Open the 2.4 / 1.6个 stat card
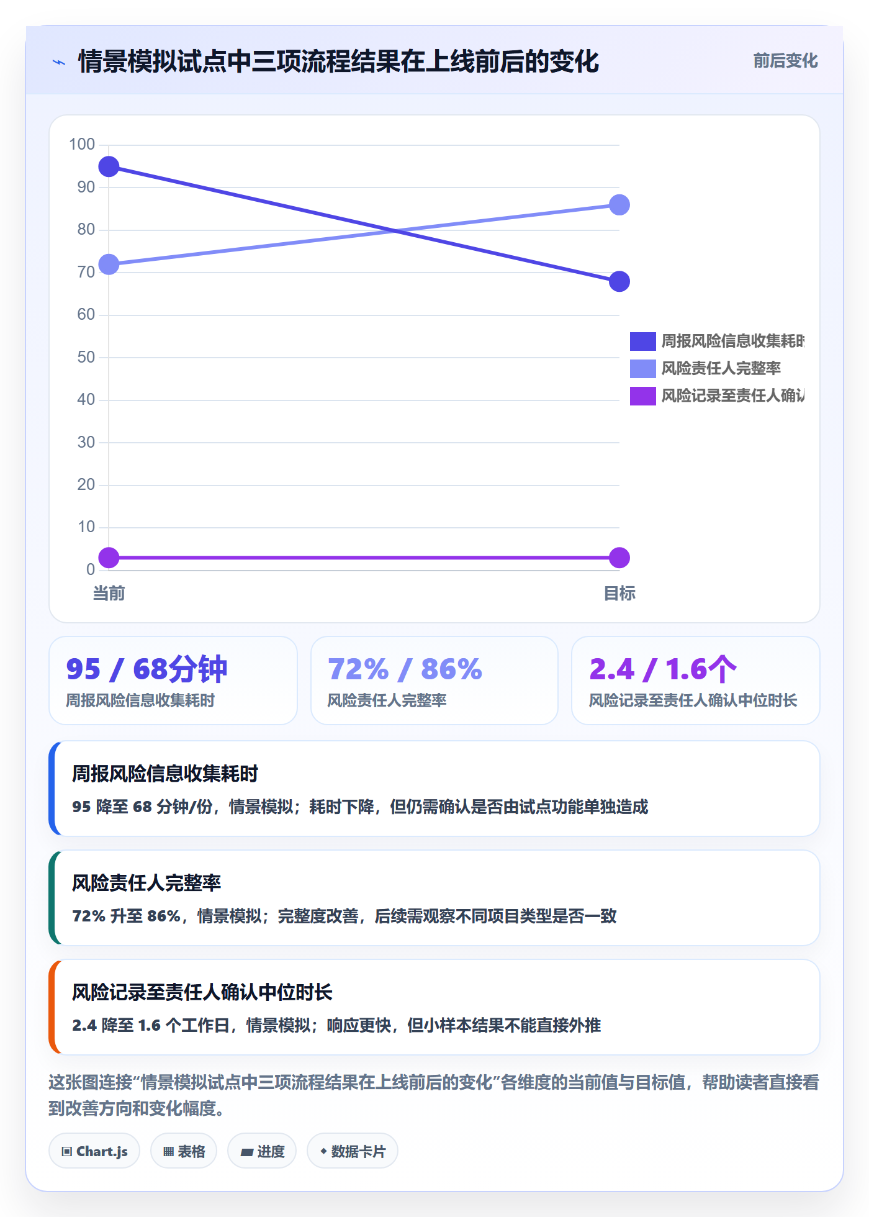 coord(696,681)
